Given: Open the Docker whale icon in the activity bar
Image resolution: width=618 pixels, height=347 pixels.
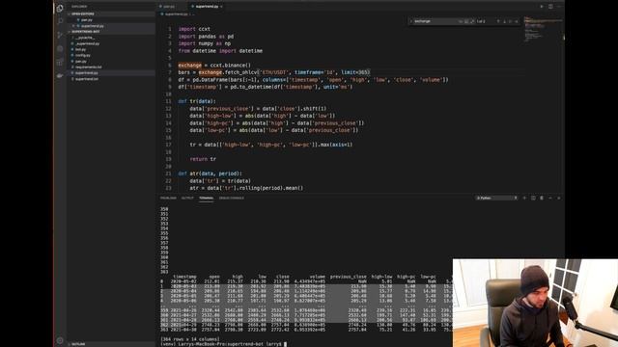Looking at the screenshot, I should click(60, 75).
